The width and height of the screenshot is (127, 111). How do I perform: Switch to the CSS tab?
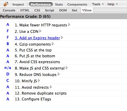[x=37, y=10]
